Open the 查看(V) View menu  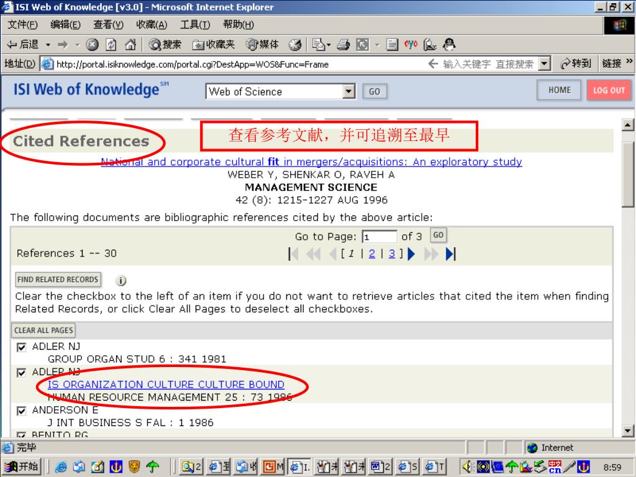108,25
